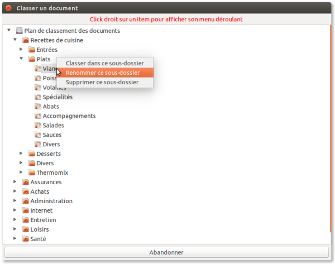Click the Santé folder icon
335x264 pixels.
(x=25, y=239)
